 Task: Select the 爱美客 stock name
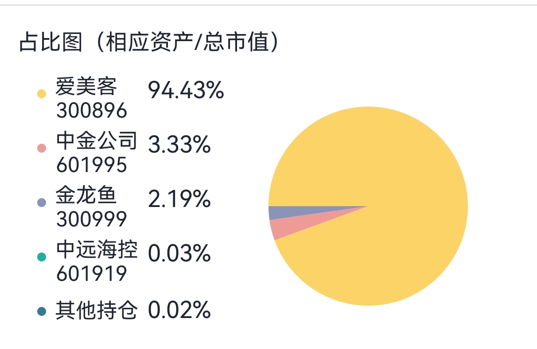click(86, 86)
